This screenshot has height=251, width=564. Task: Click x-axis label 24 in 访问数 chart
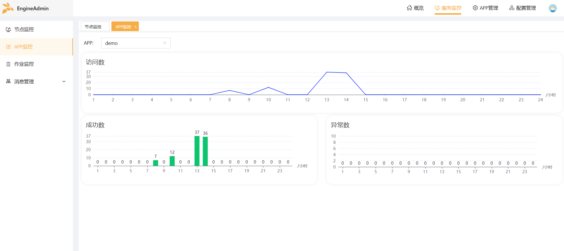pos(540,100)
